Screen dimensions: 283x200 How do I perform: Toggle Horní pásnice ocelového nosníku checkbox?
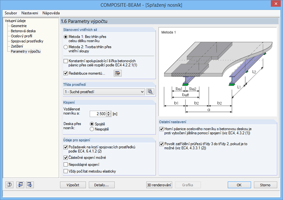[x=162, y=129]
